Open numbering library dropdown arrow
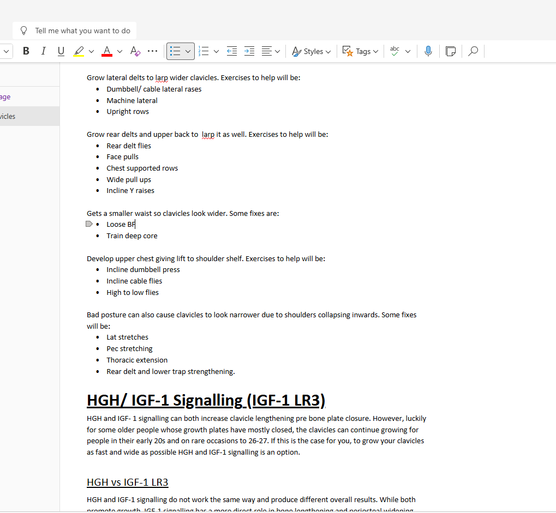The height and width of the screenshot is (513, 556). (216, 52)
